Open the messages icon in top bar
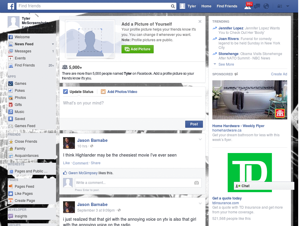The width and height of the screenshot is (302, 226). click(257, 6)
